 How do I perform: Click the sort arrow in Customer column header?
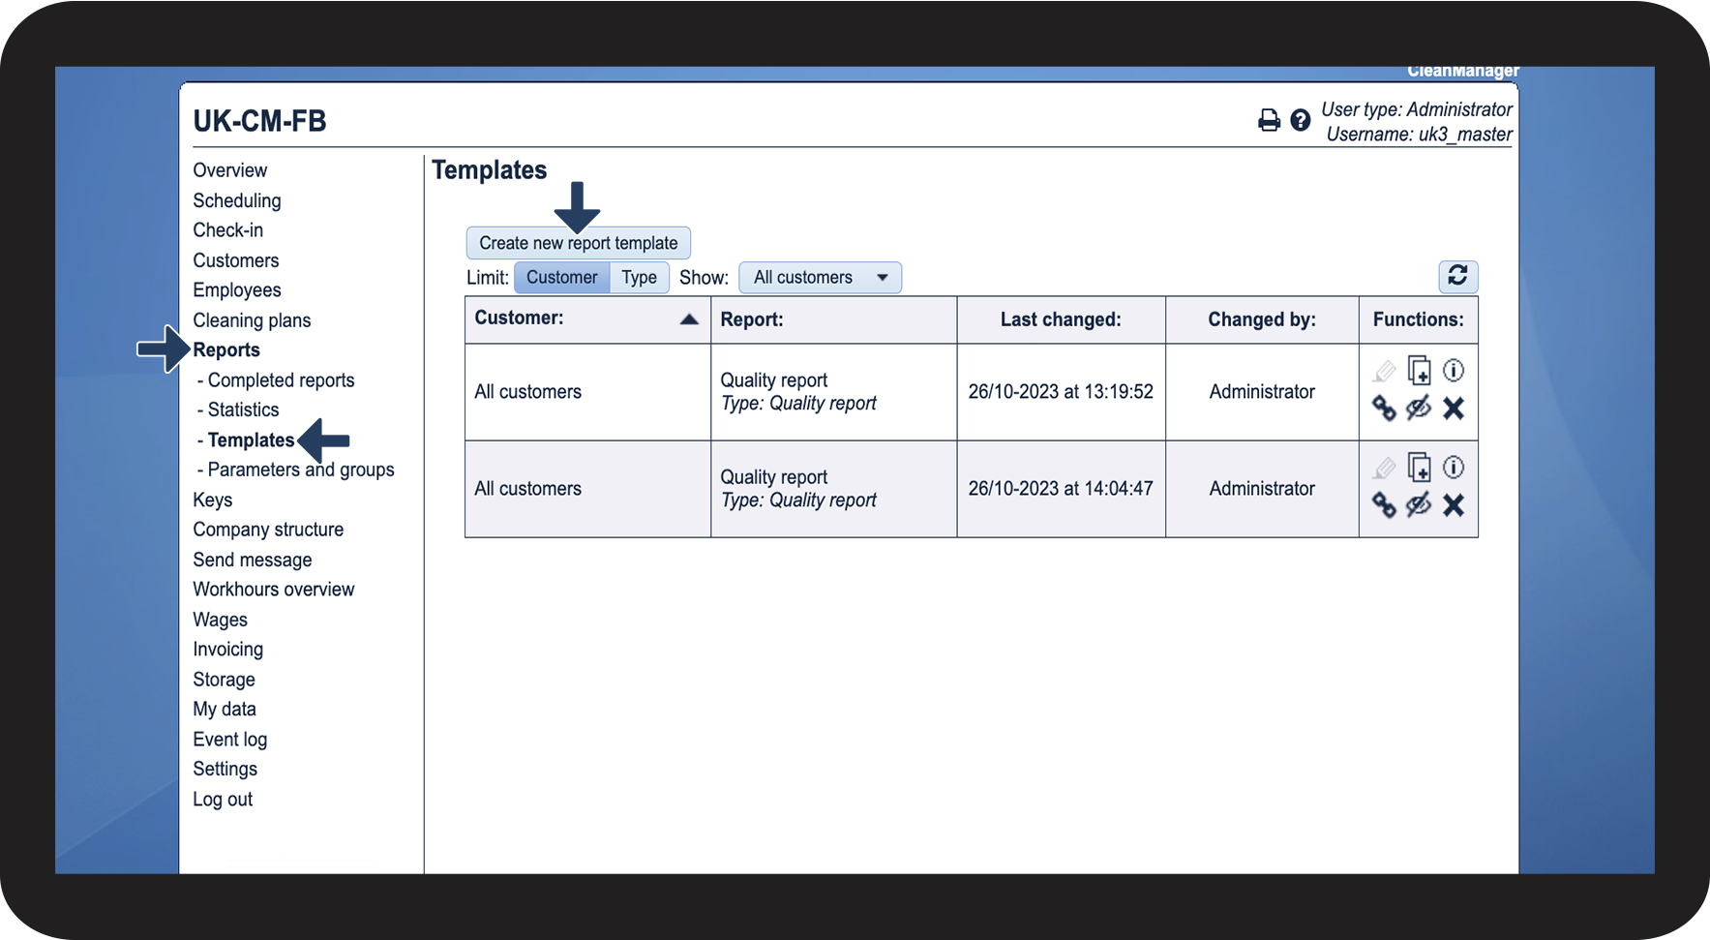[x=689, y=319]
